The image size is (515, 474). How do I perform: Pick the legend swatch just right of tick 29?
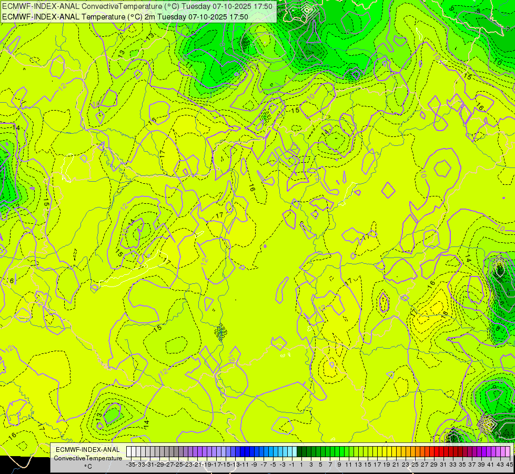tap(437, 452)
